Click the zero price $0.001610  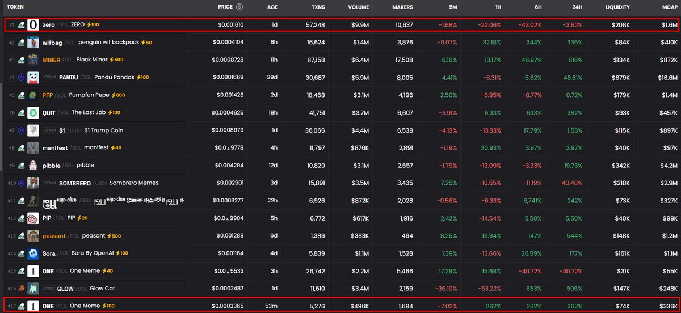[230, 25]
